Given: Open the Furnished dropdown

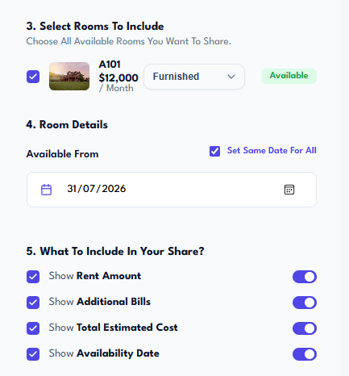Looking at the screenshot, I should pyautogui.click(x=194, y=77).
